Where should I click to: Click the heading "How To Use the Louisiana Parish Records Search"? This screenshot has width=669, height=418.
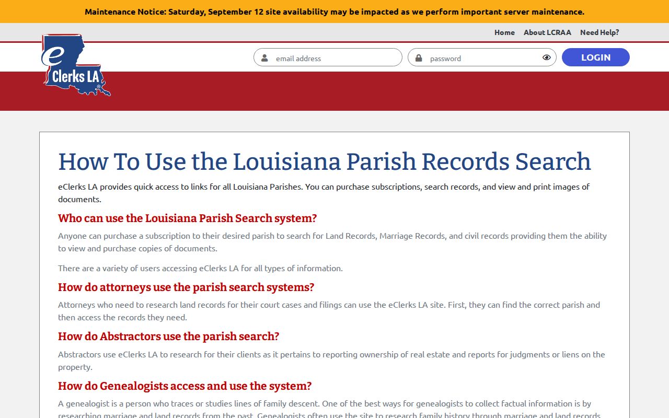pos(325,161)
